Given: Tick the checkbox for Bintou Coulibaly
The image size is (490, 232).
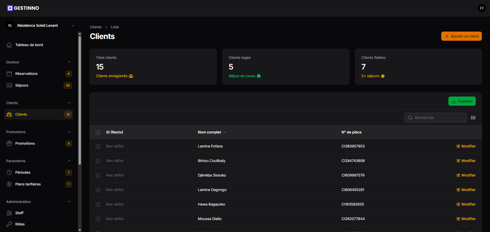Looking at the screenshot, I should click(x=98, y=161).
